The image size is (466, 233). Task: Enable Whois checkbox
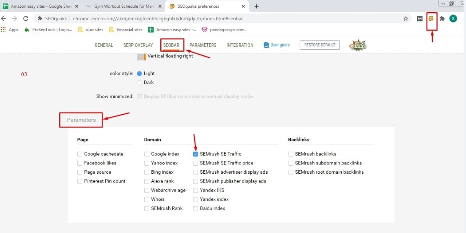pos(147,199)
